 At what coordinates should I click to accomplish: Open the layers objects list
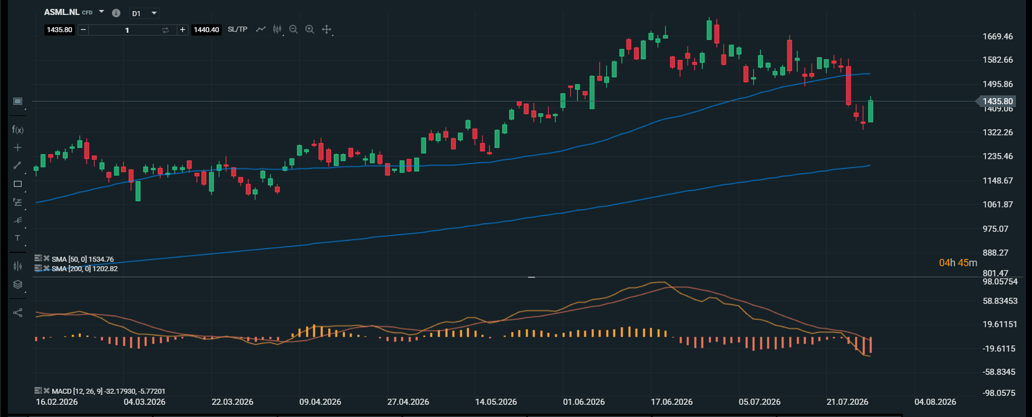coord(18,284)
